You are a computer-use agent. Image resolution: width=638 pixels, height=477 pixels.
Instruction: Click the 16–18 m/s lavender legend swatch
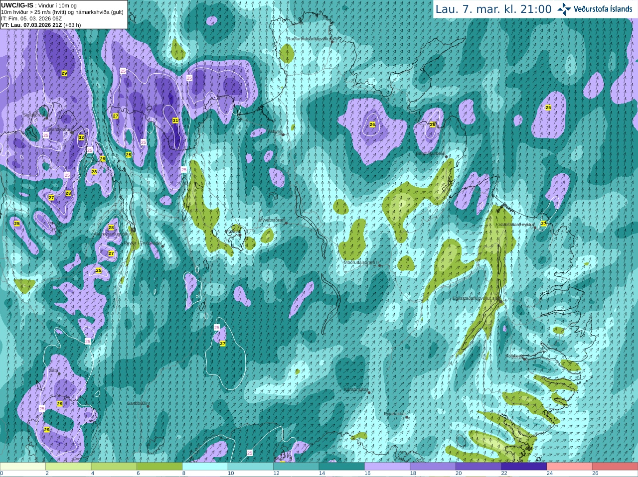pyautogui.click(x=387, y=467)
